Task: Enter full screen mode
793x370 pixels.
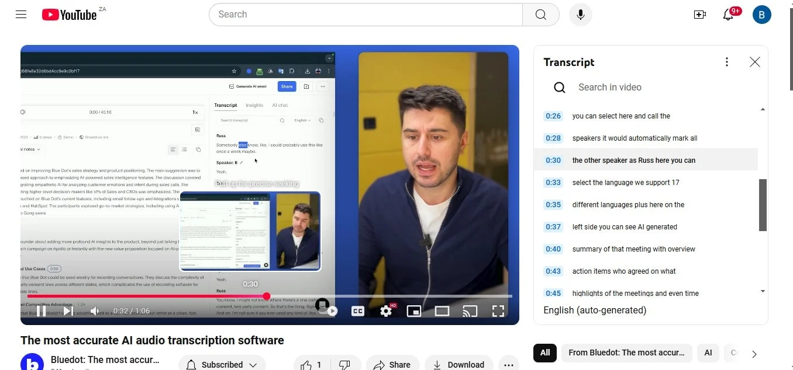Action: (x=498, y=311)
